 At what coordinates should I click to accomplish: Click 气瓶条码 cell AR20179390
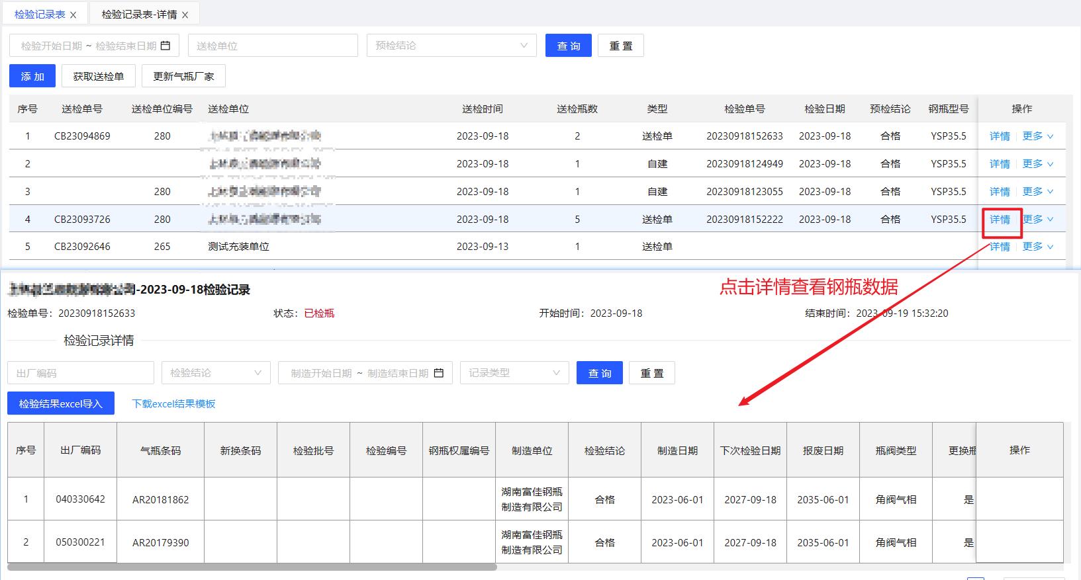(x=161, y=543)
